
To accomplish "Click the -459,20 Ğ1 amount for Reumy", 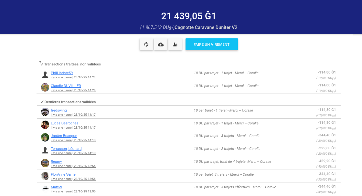I will click(326, 161).
